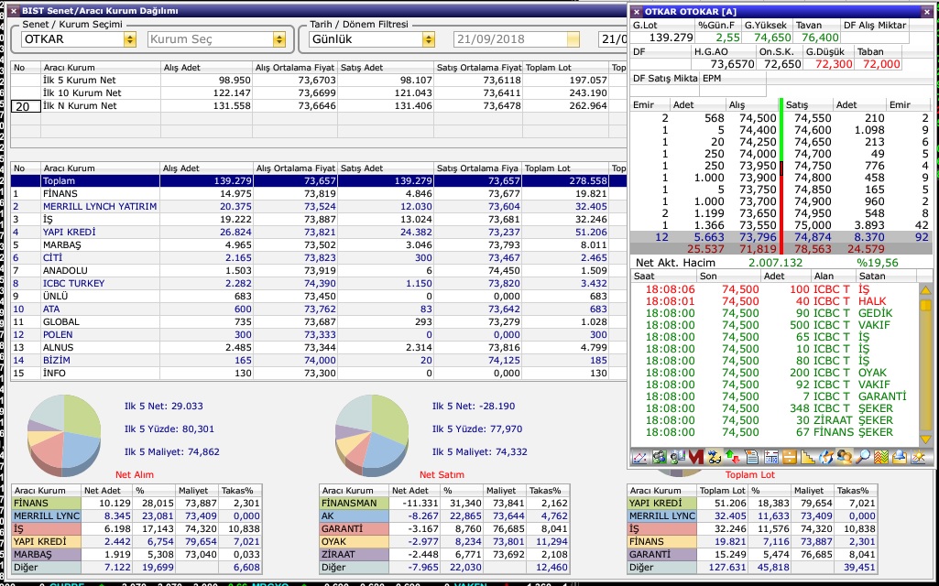Image resolution: width=939 pixels, height=586 pixels.
Task: Open the calculator grid icon
Action: (771, 457)
